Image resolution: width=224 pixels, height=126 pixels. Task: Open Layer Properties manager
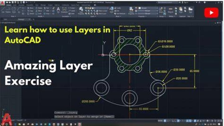coord(81,11)
